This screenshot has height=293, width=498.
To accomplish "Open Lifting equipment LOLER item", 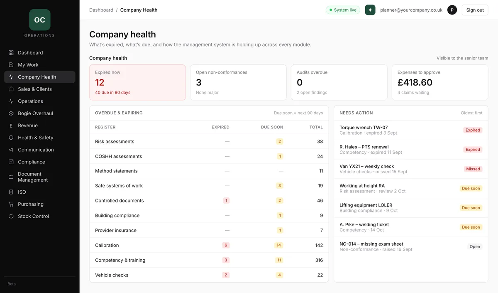I will pos(411,208).
